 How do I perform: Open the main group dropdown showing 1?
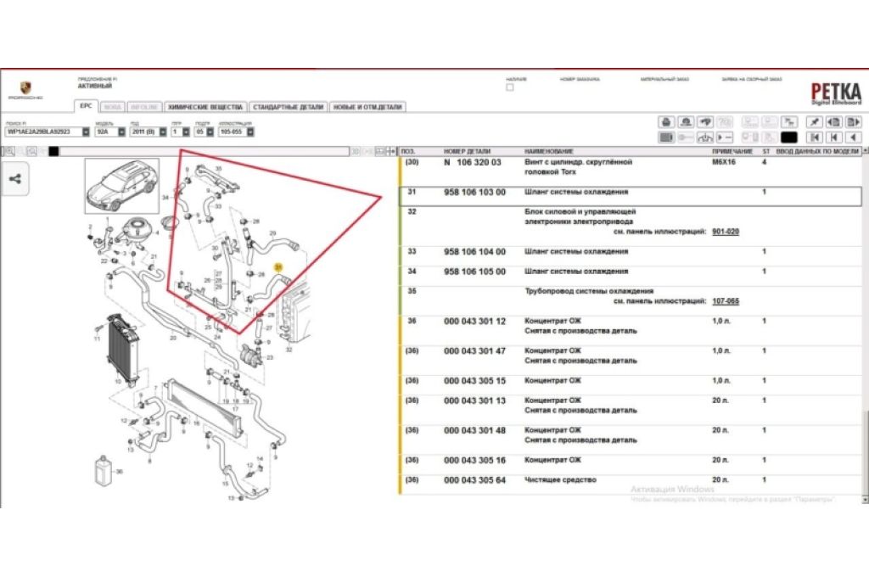(186, 132)
